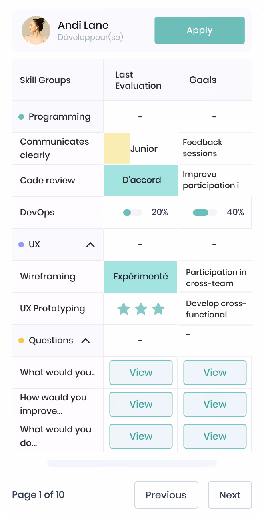Click the Programming skill group row
Screen dimensions: 264x518
(132, 117)
